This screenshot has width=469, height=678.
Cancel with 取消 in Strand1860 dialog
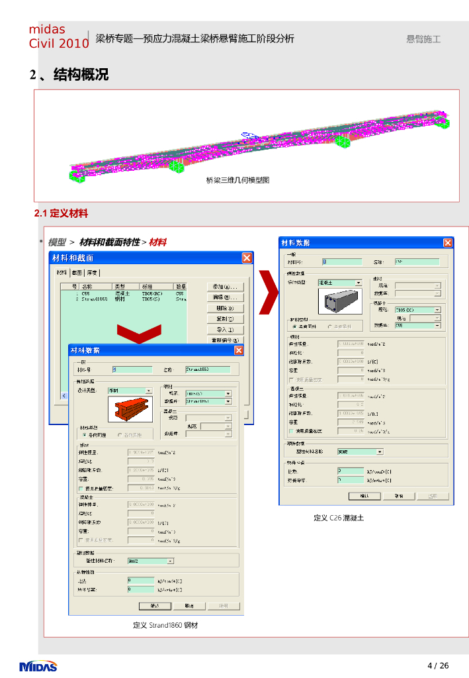point(189,606)
